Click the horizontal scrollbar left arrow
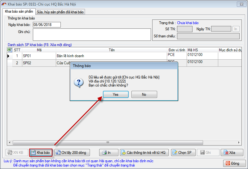The height and width of the screenshot is (169, 248). [10, 143]
